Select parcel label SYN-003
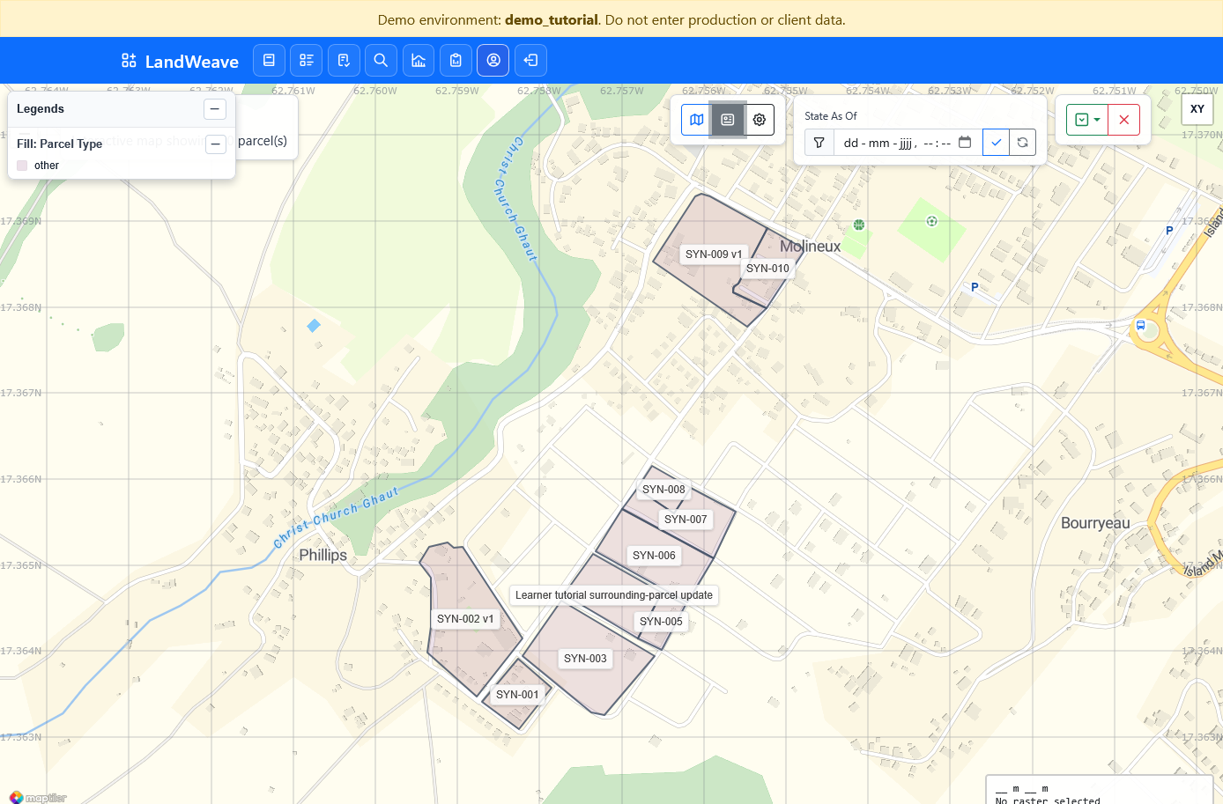 pyautogui.click(x=585, y=659)
